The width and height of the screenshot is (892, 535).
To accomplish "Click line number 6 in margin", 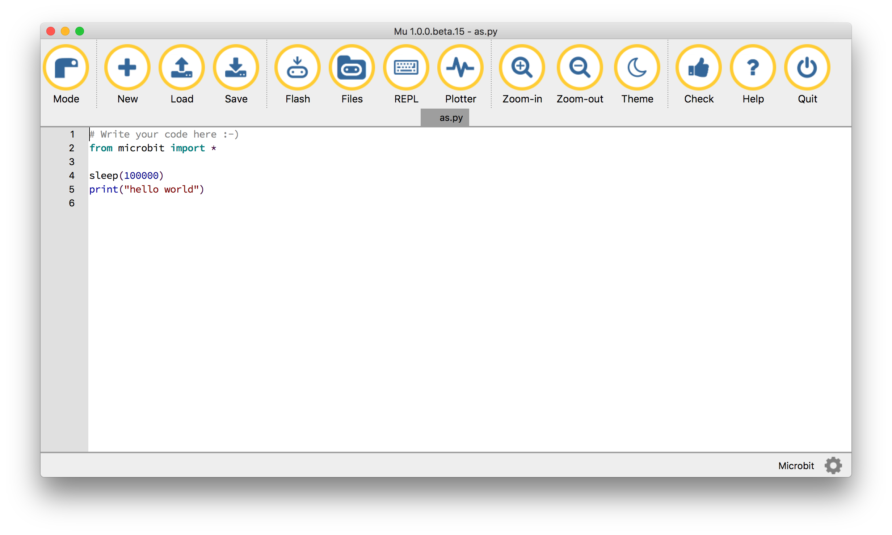I will (72, 203).
